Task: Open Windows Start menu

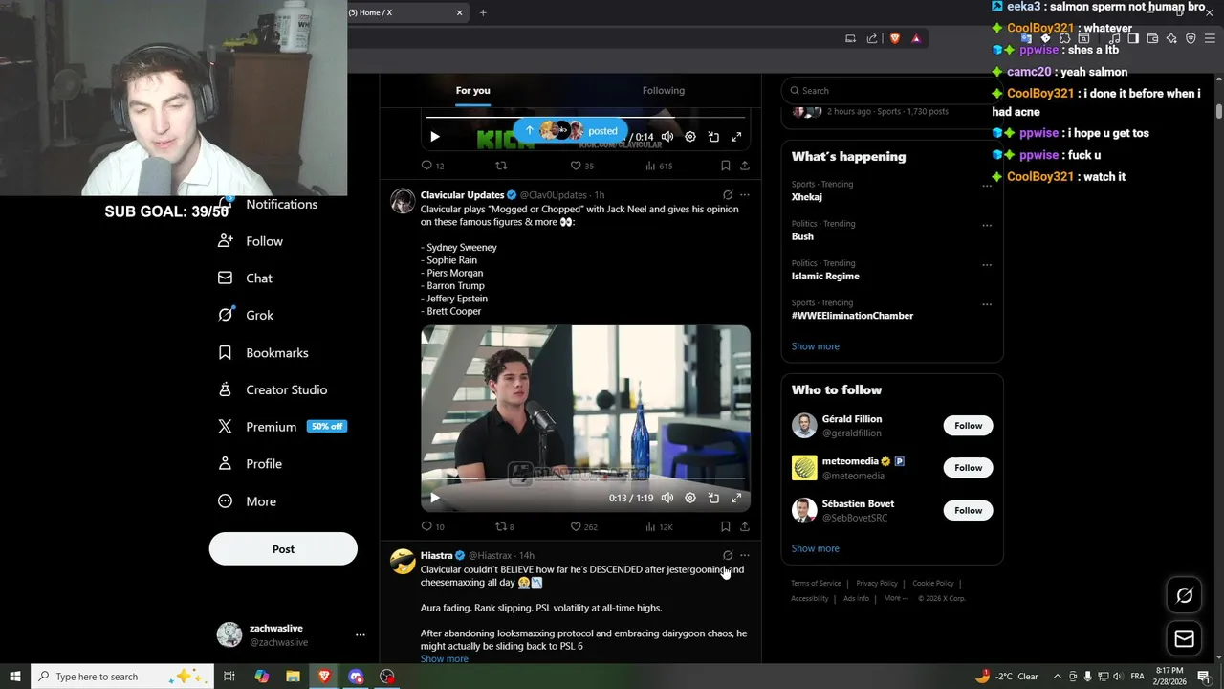Action: pos(15,677)
